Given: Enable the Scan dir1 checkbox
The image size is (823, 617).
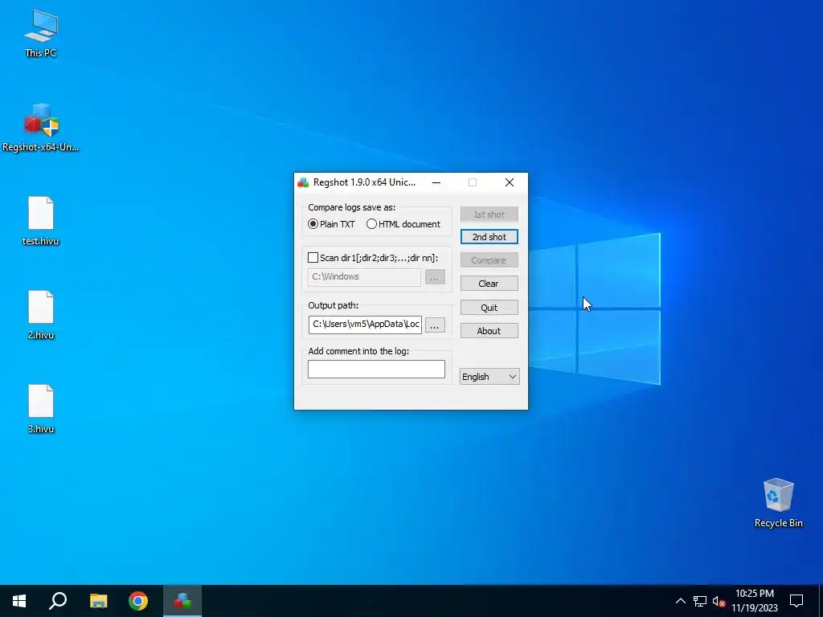Looking at the screenshot, I should pyautogui.click(x=313, y=258).
